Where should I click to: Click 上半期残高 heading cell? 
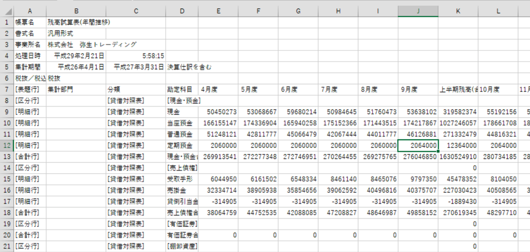(x=458, y=89)
